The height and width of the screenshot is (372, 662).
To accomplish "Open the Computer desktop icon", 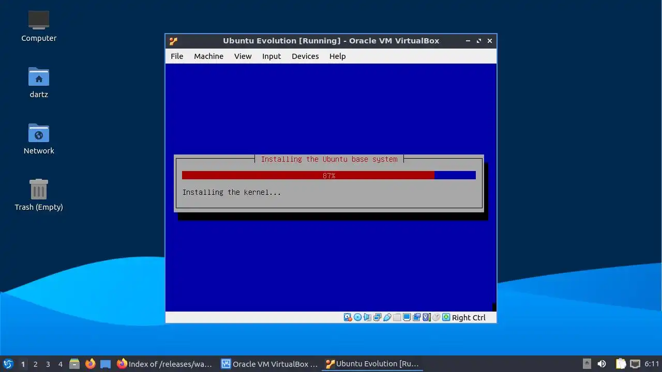I will [39, 26].
